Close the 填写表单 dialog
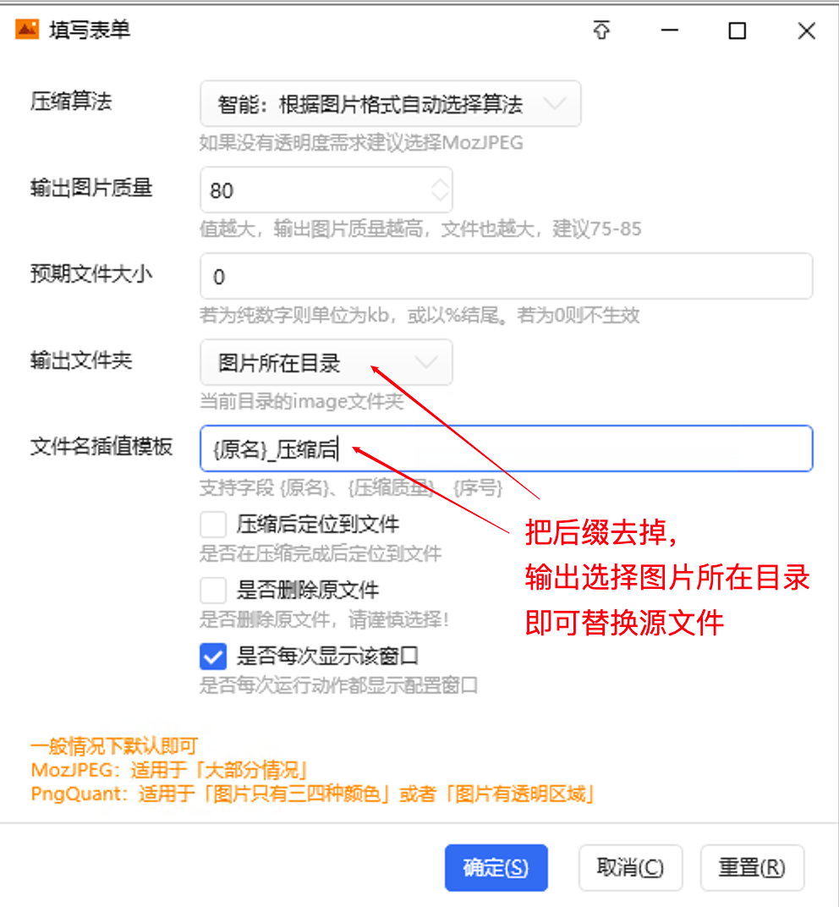 tap(807, 30)
